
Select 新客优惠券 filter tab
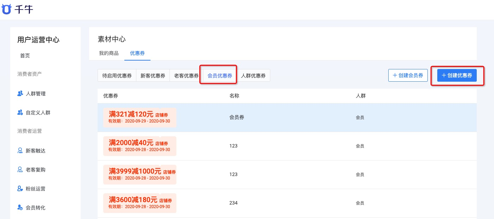(x=153, y=75)
